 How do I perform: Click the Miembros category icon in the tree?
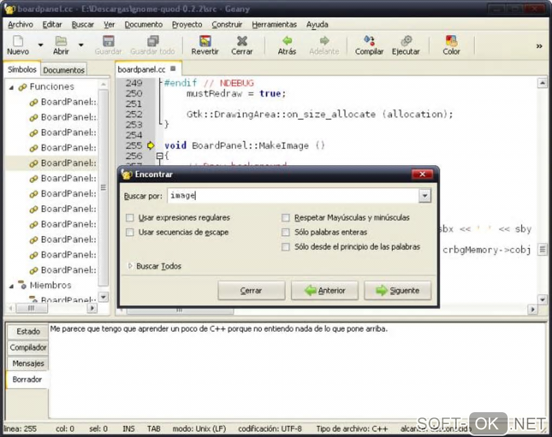[x=23, y=285]
